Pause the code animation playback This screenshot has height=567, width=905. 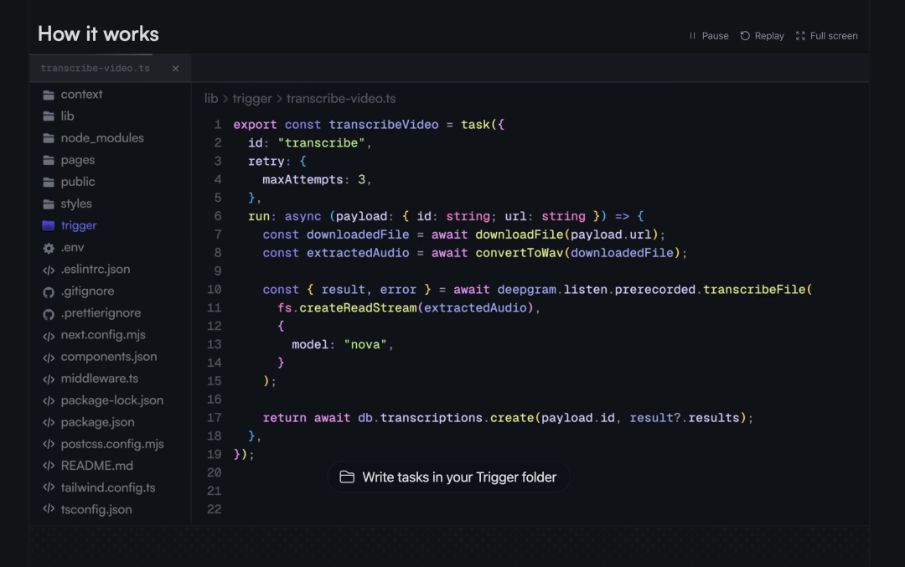[x=708, y=36]
